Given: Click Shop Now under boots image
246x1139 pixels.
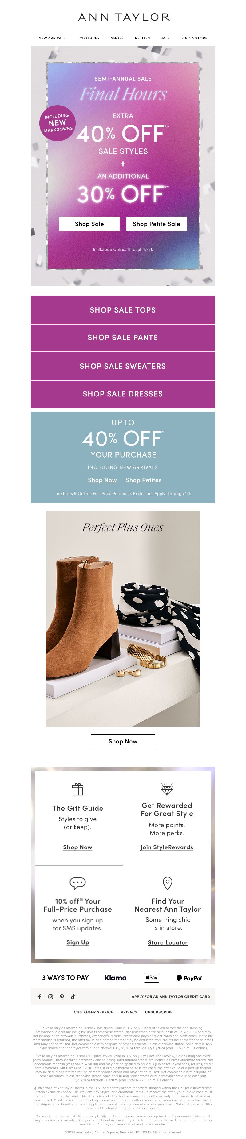Looking at the screenshot, I should tap(123, 741).
